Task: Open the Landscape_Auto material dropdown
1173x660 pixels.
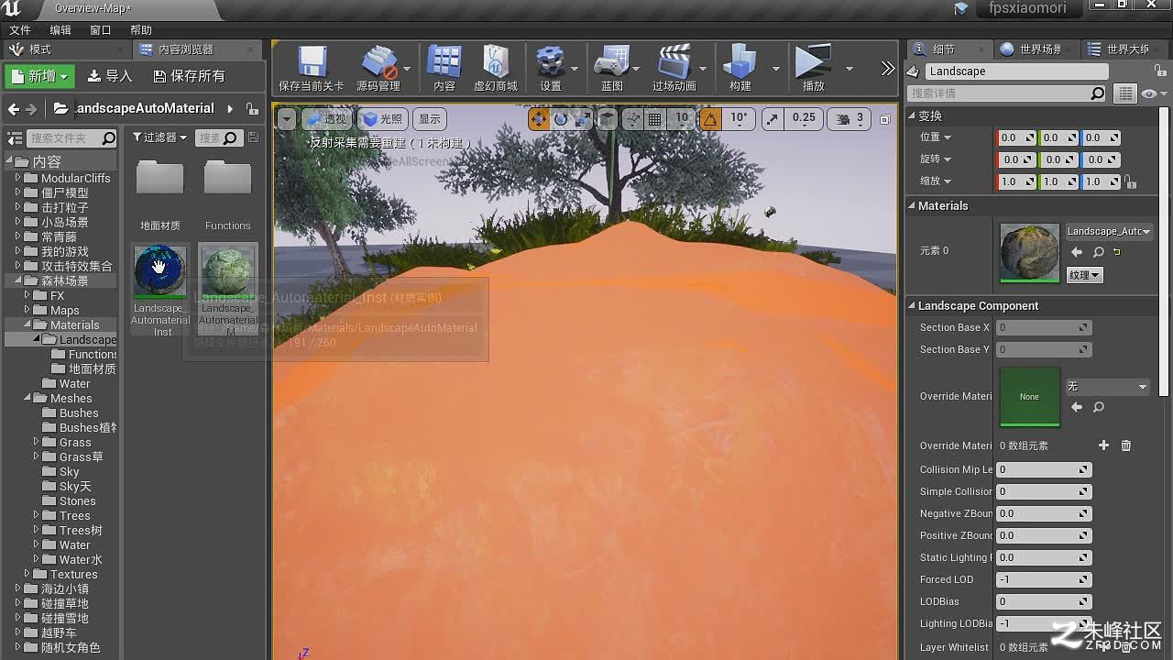Action: coord(1109,232)
